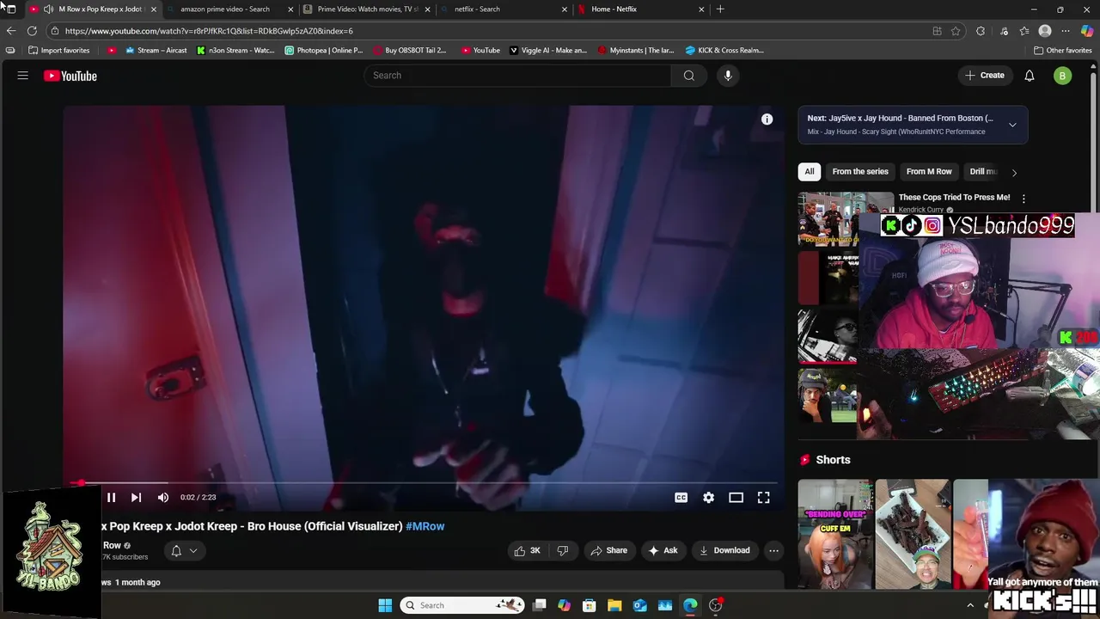The height and width of the screenshot is (619, 1100).
Task: Open a new browser tab
Action: [720, 9]
